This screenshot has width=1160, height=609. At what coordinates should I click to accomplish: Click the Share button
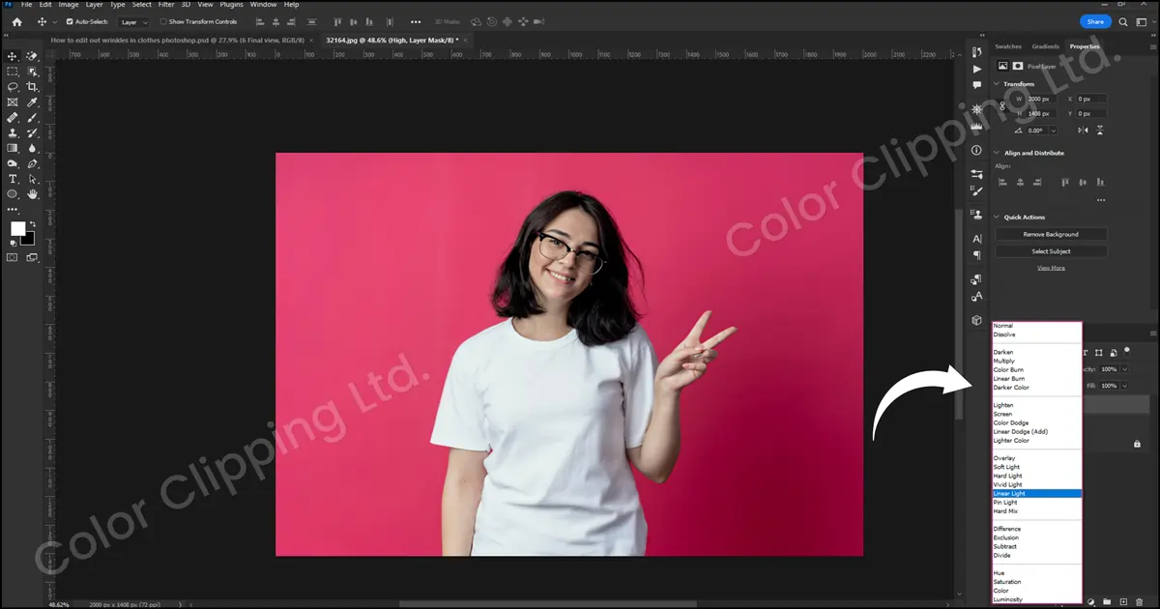(x=1094, y=21)
